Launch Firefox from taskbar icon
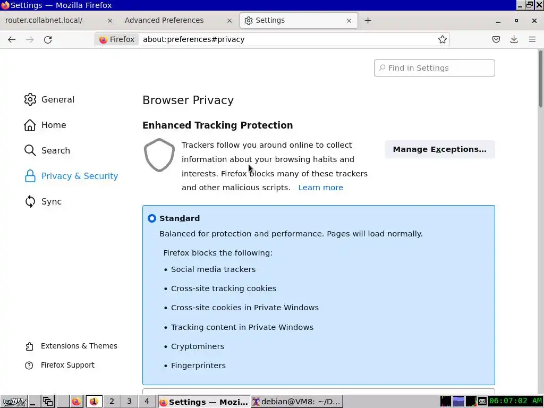This screenshot has height=408, width=544. click(76, 402)
